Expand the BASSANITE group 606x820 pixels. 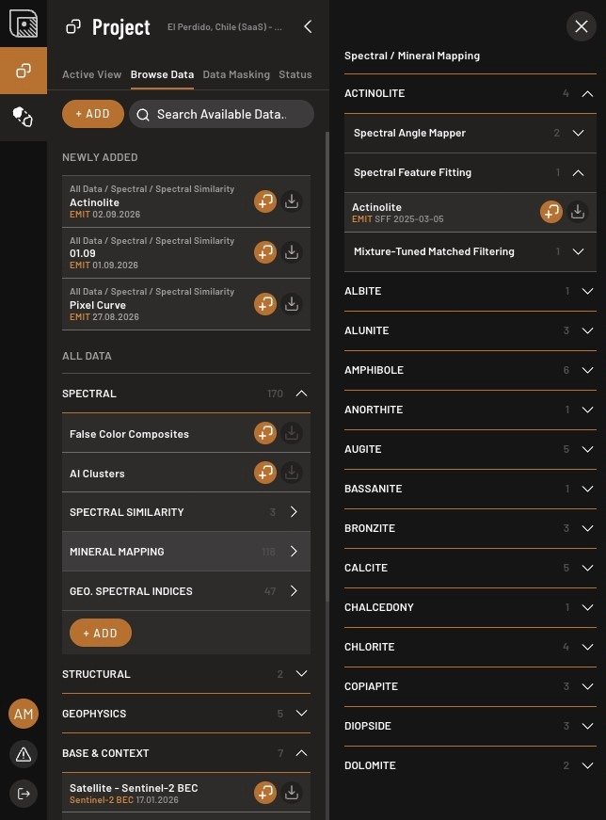coord(470,489)
